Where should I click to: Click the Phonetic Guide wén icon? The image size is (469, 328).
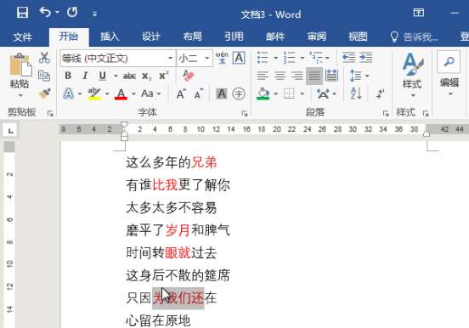(222, 58)
